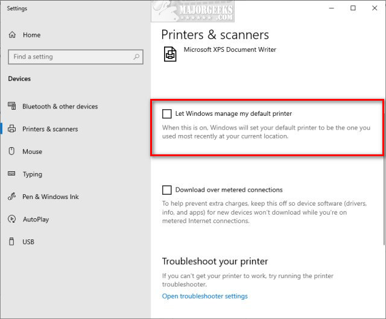386x319 pixels.
Task: Click the Home icon in sidebar
Action: pyautogui.click(x=11, y=35)
